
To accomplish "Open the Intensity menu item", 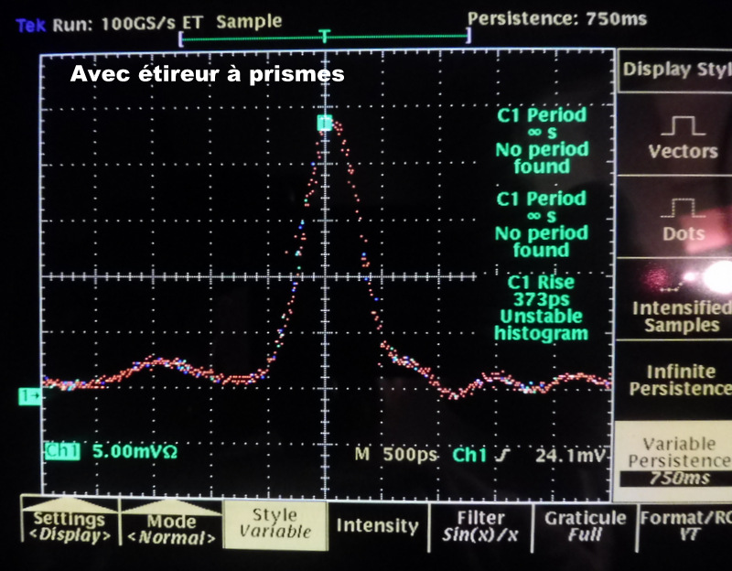I will (377, 525).
